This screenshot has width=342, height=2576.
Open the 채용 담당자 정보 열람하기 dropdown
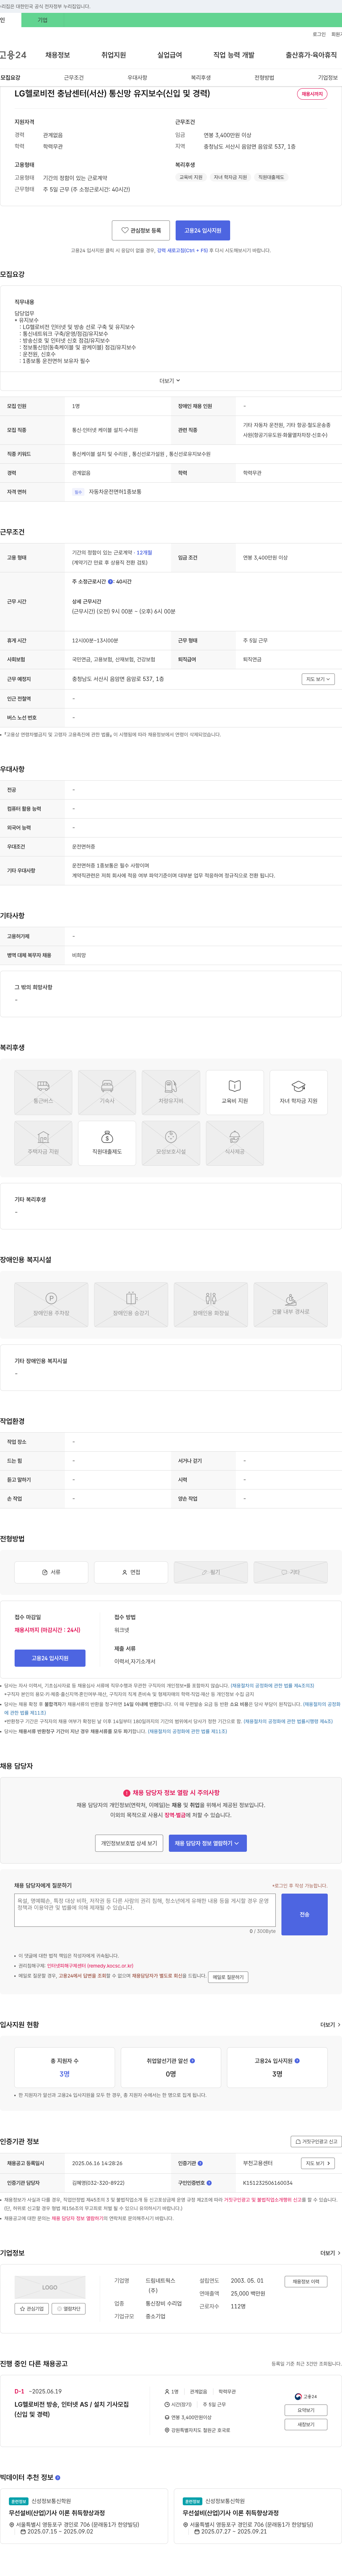(x=207, y=1842)
